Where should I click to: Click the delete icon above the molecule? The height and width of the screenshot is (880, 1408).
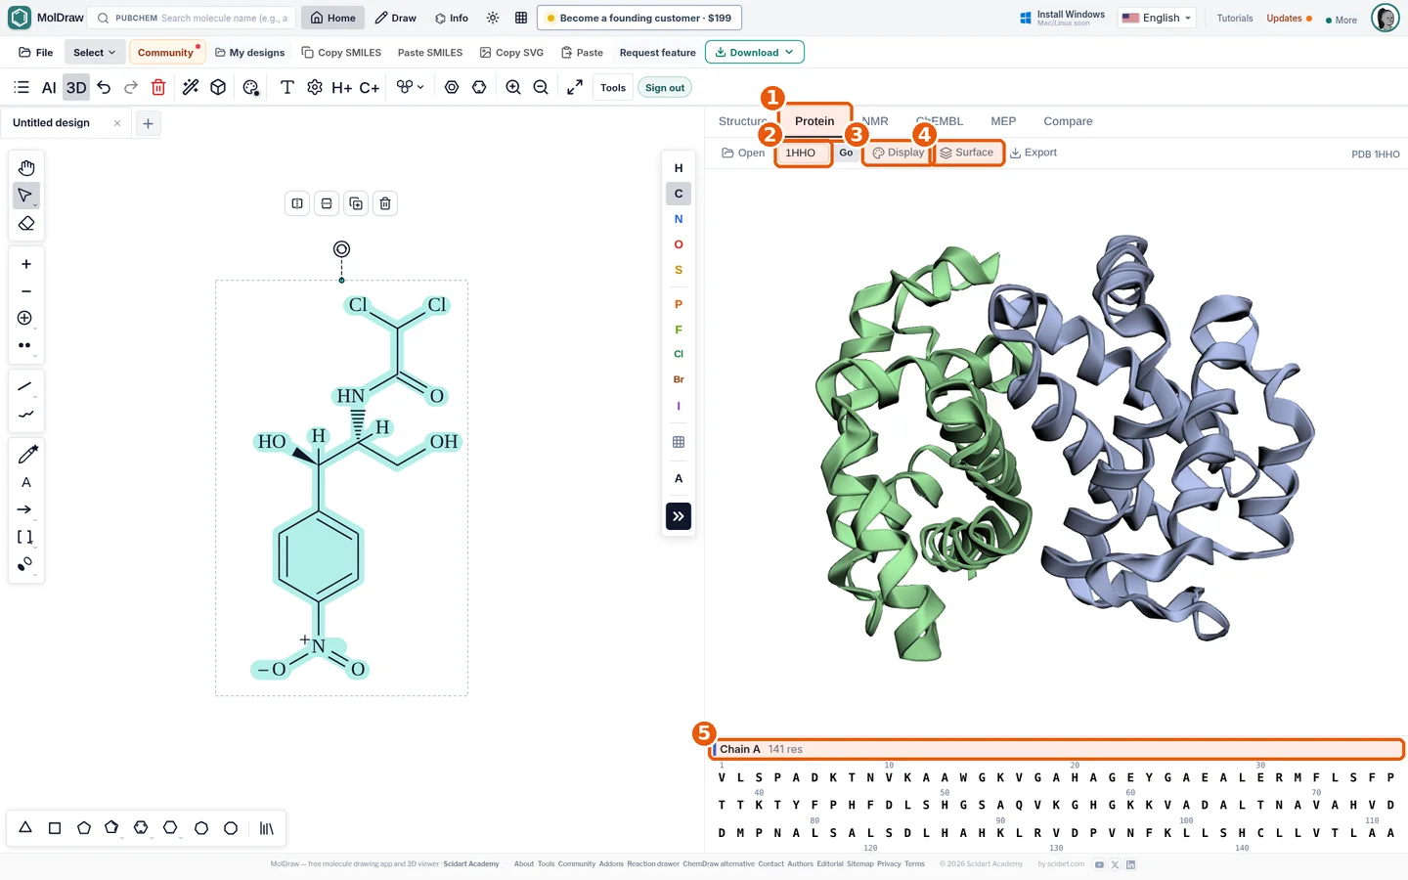tap(385, 203)
